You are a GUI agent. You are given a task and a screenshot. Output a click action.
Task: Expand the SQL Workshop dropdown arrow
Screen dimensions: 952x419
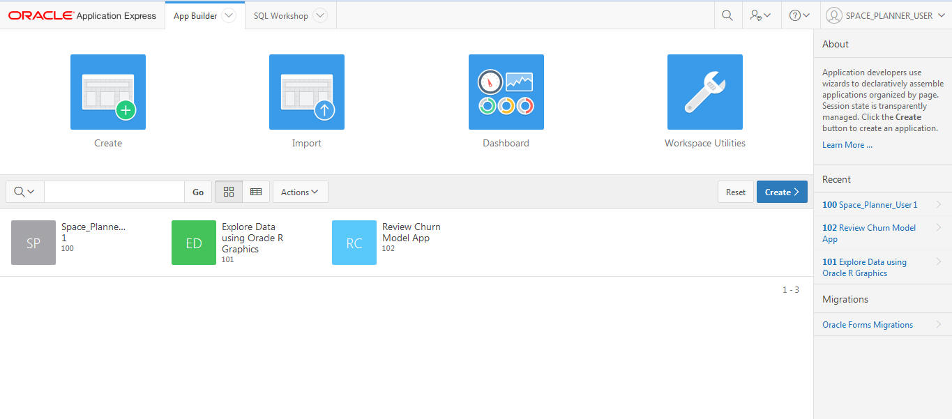point(319,15)
